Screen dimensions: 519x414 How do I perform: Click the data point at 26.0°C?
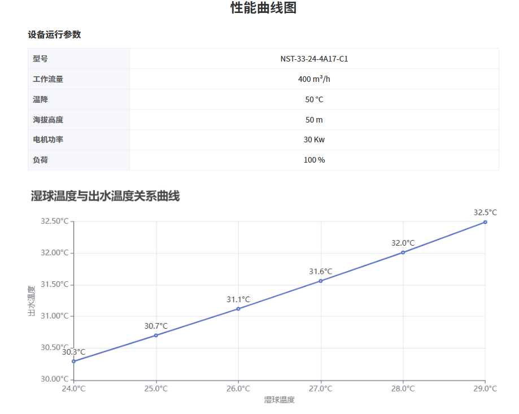point(238,308)
